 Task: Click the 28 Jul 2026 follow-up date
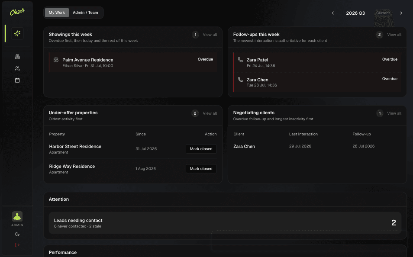[x=364, y=146]
